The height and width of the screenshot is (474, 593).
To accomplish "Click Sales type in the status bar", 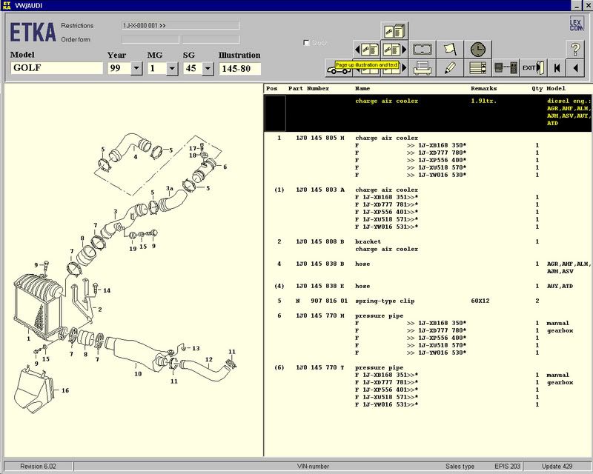I will (460, 467).
